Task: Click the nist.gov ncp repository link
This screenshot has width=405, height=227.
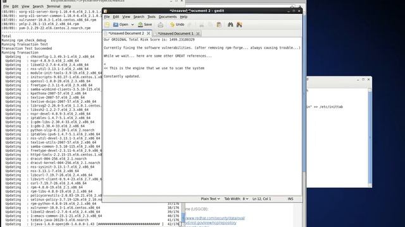Action: click(x=210, y=223)
